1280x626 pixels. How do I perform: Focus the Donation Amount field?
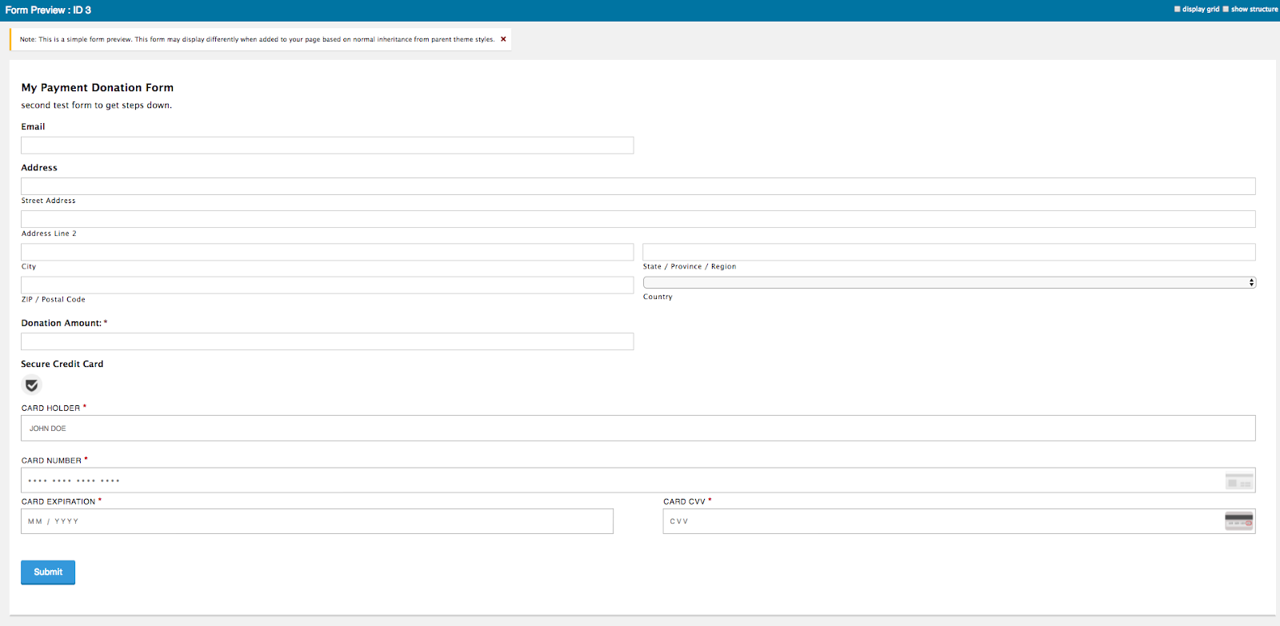(x=327, y=341)
